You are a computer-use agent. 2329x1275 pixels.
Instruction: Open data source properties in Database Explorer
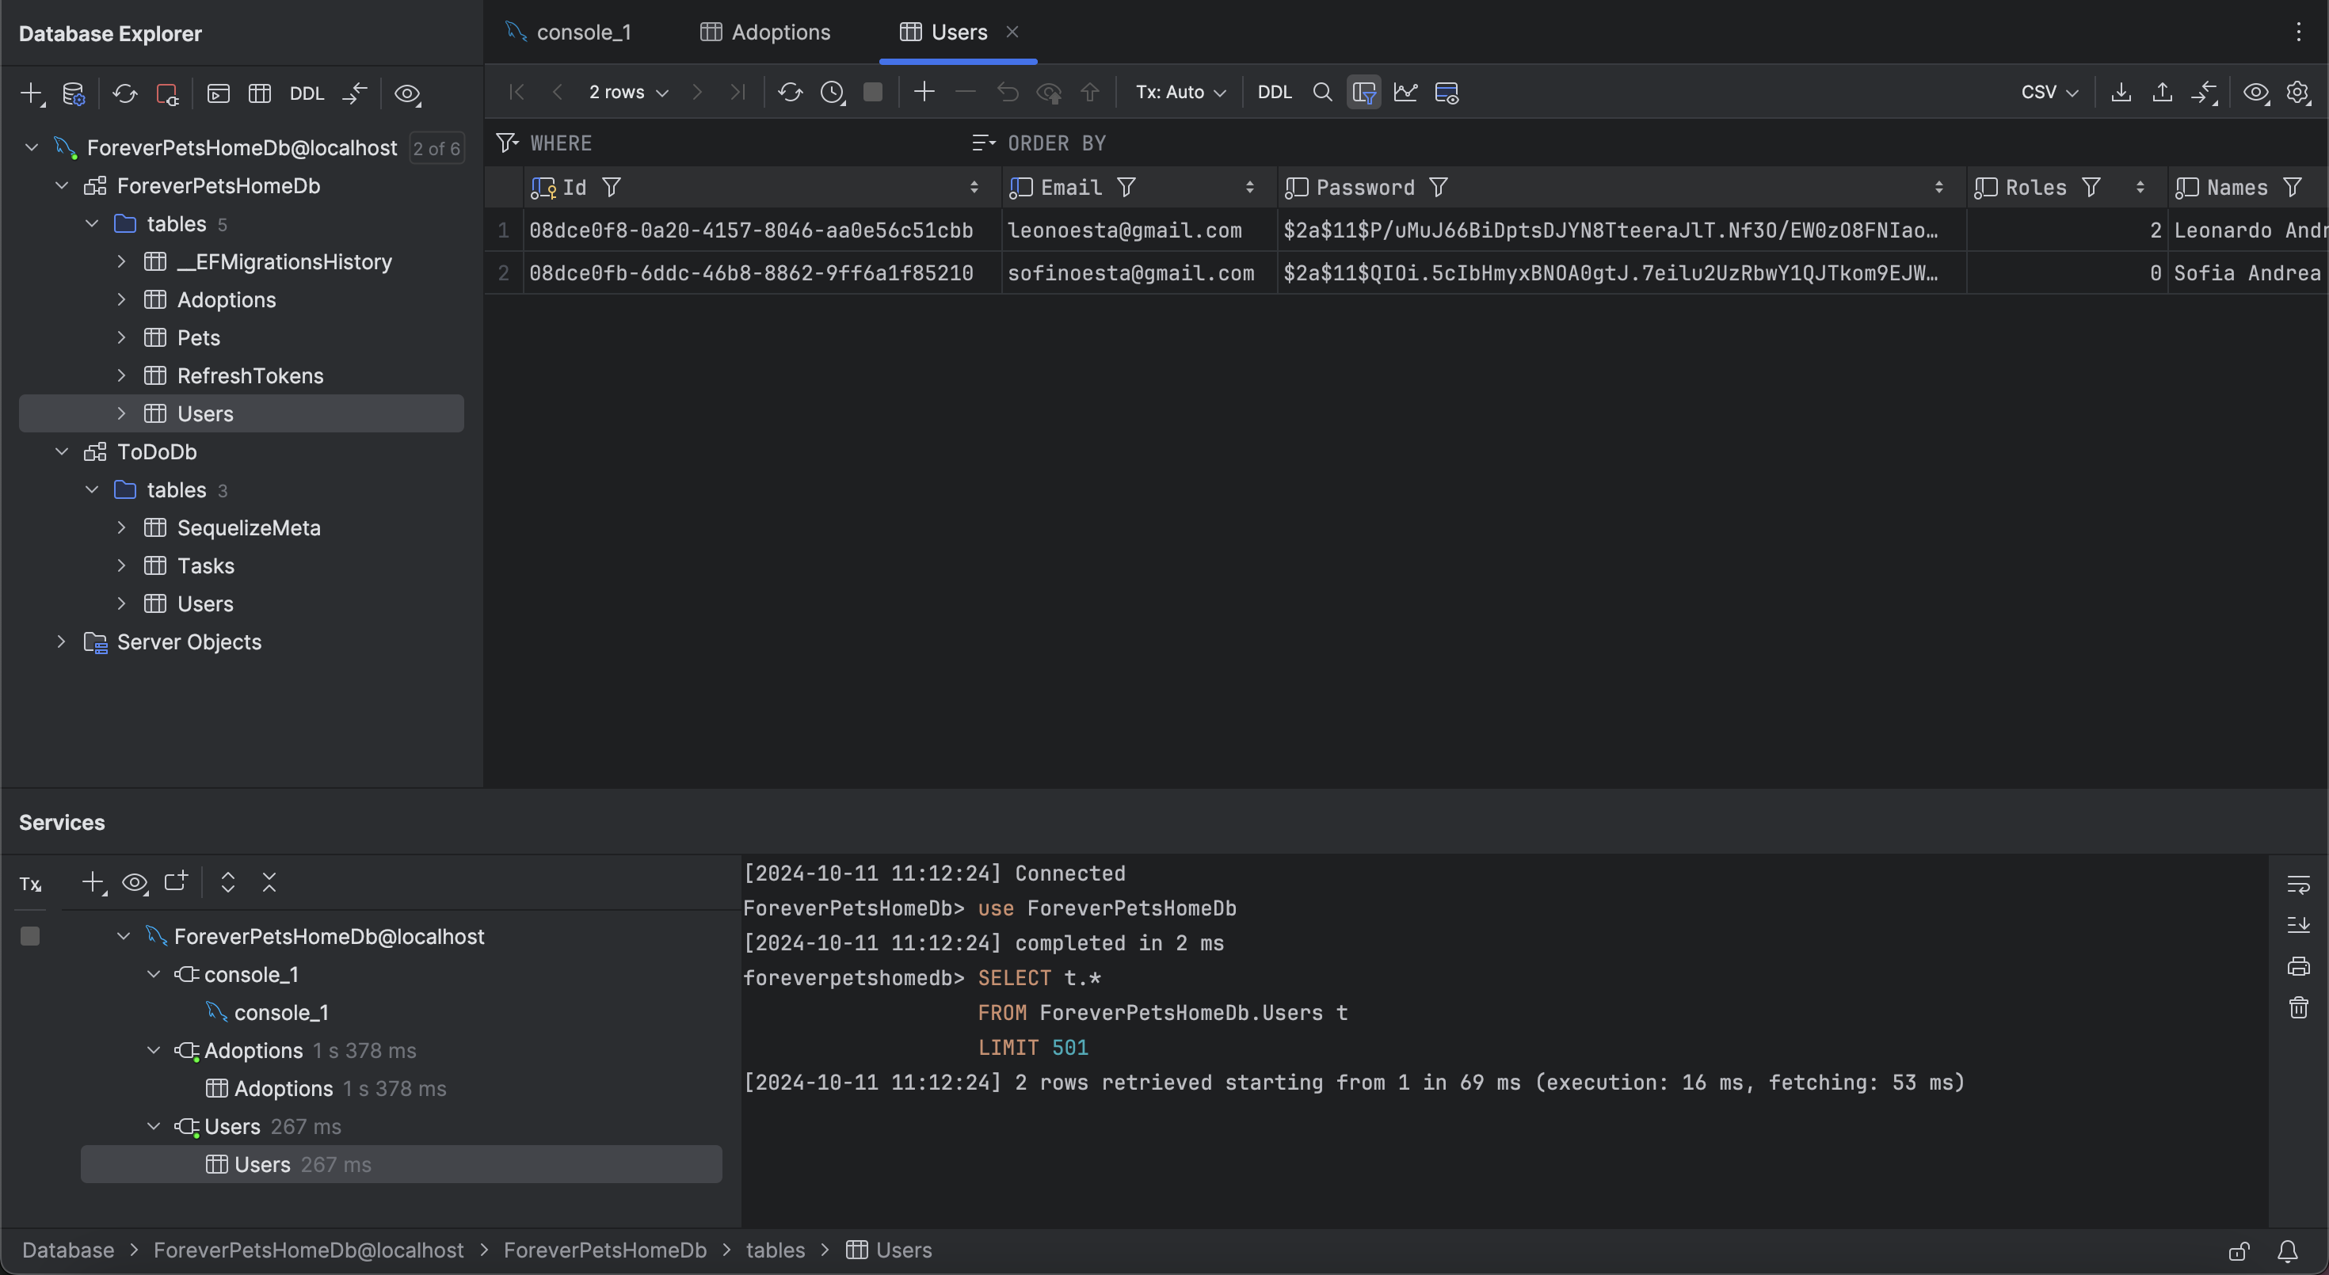pos(73,93)
